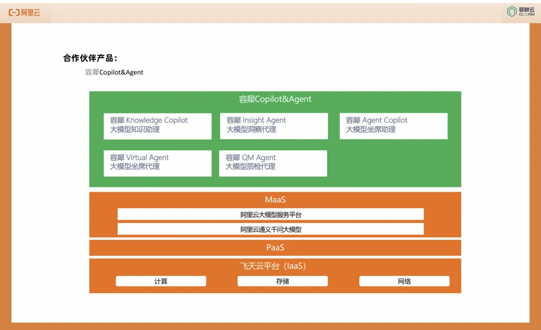Click the MaaS layer label
Image resolution: width=541 pixels, height=330 pixels.
coord(275,200)
